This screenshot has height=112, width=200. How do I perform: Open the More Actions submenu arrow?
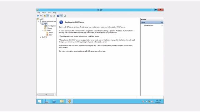pos(162,26)
